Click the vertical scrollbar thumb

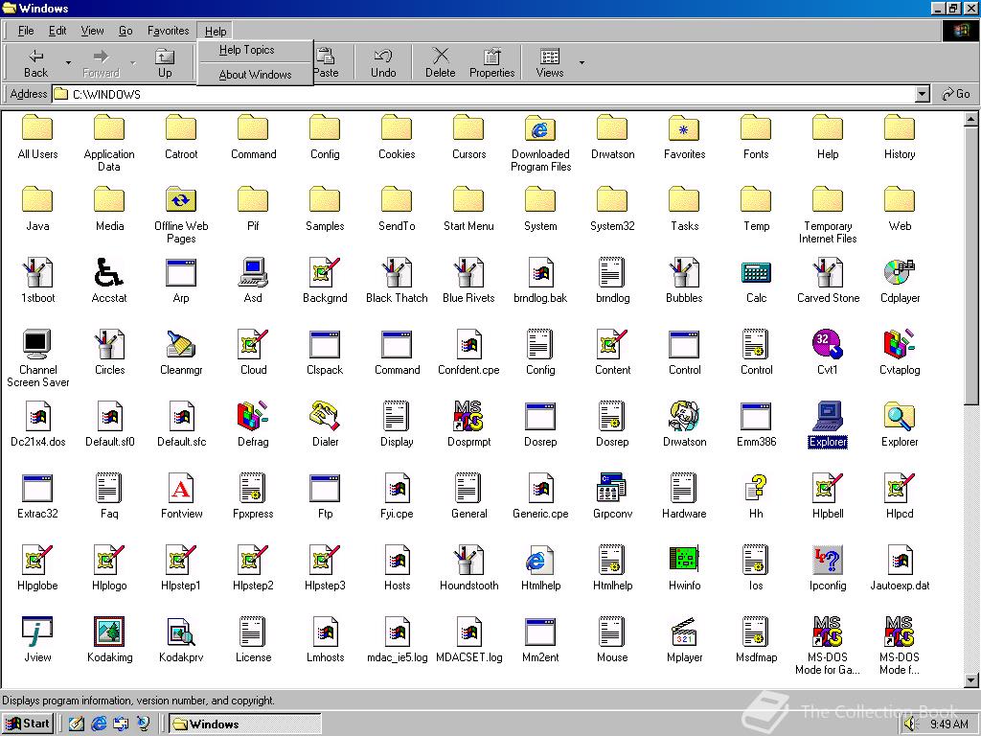[971, 265]
